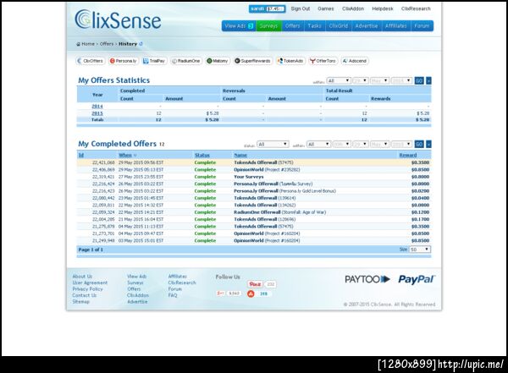Open the Forum menu item
Viewport: 508px width, 373px height.
[x=422, y=26]
